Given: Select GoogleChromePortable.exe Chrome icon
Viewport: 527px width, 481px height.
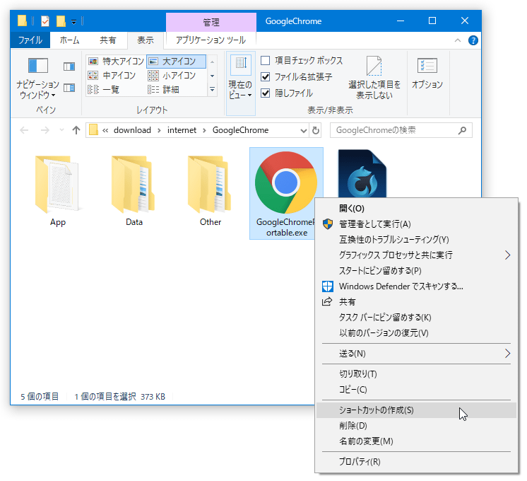Looking at the screenshot, I should [286, 182].
